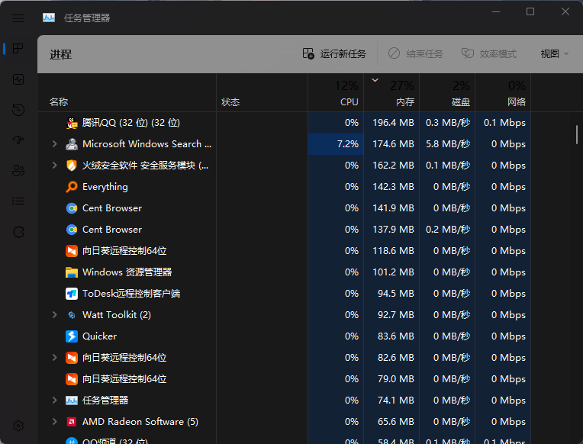This screenshot has height=444, width=583.
Task: Open the Processes page in sidebar
Action: pyautogui.click(x=18, y=48)
